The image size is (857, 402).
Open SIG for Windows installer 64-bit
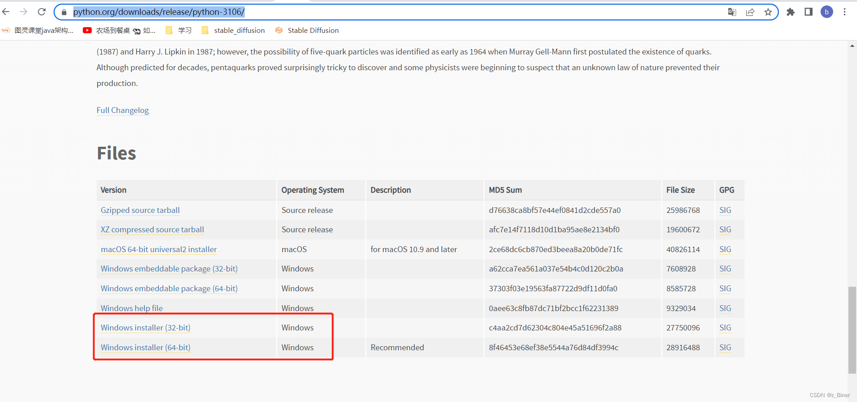point(725,348)
